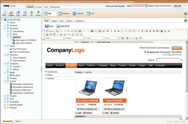Click the Insert image icon
Image resolution: width=188 pixels, height=124 pixels.
click(x=47, y=34)
